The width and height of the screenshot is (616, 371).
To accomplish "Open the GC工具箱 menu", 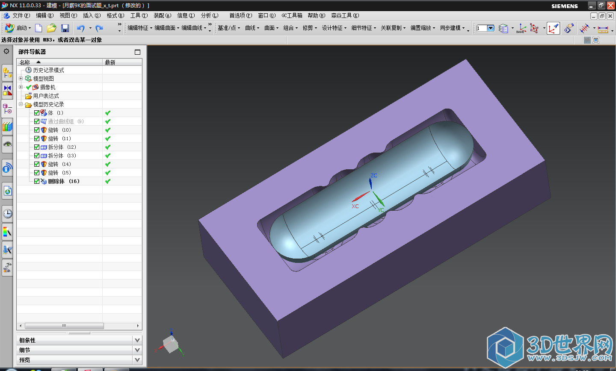I will [292, 16].
